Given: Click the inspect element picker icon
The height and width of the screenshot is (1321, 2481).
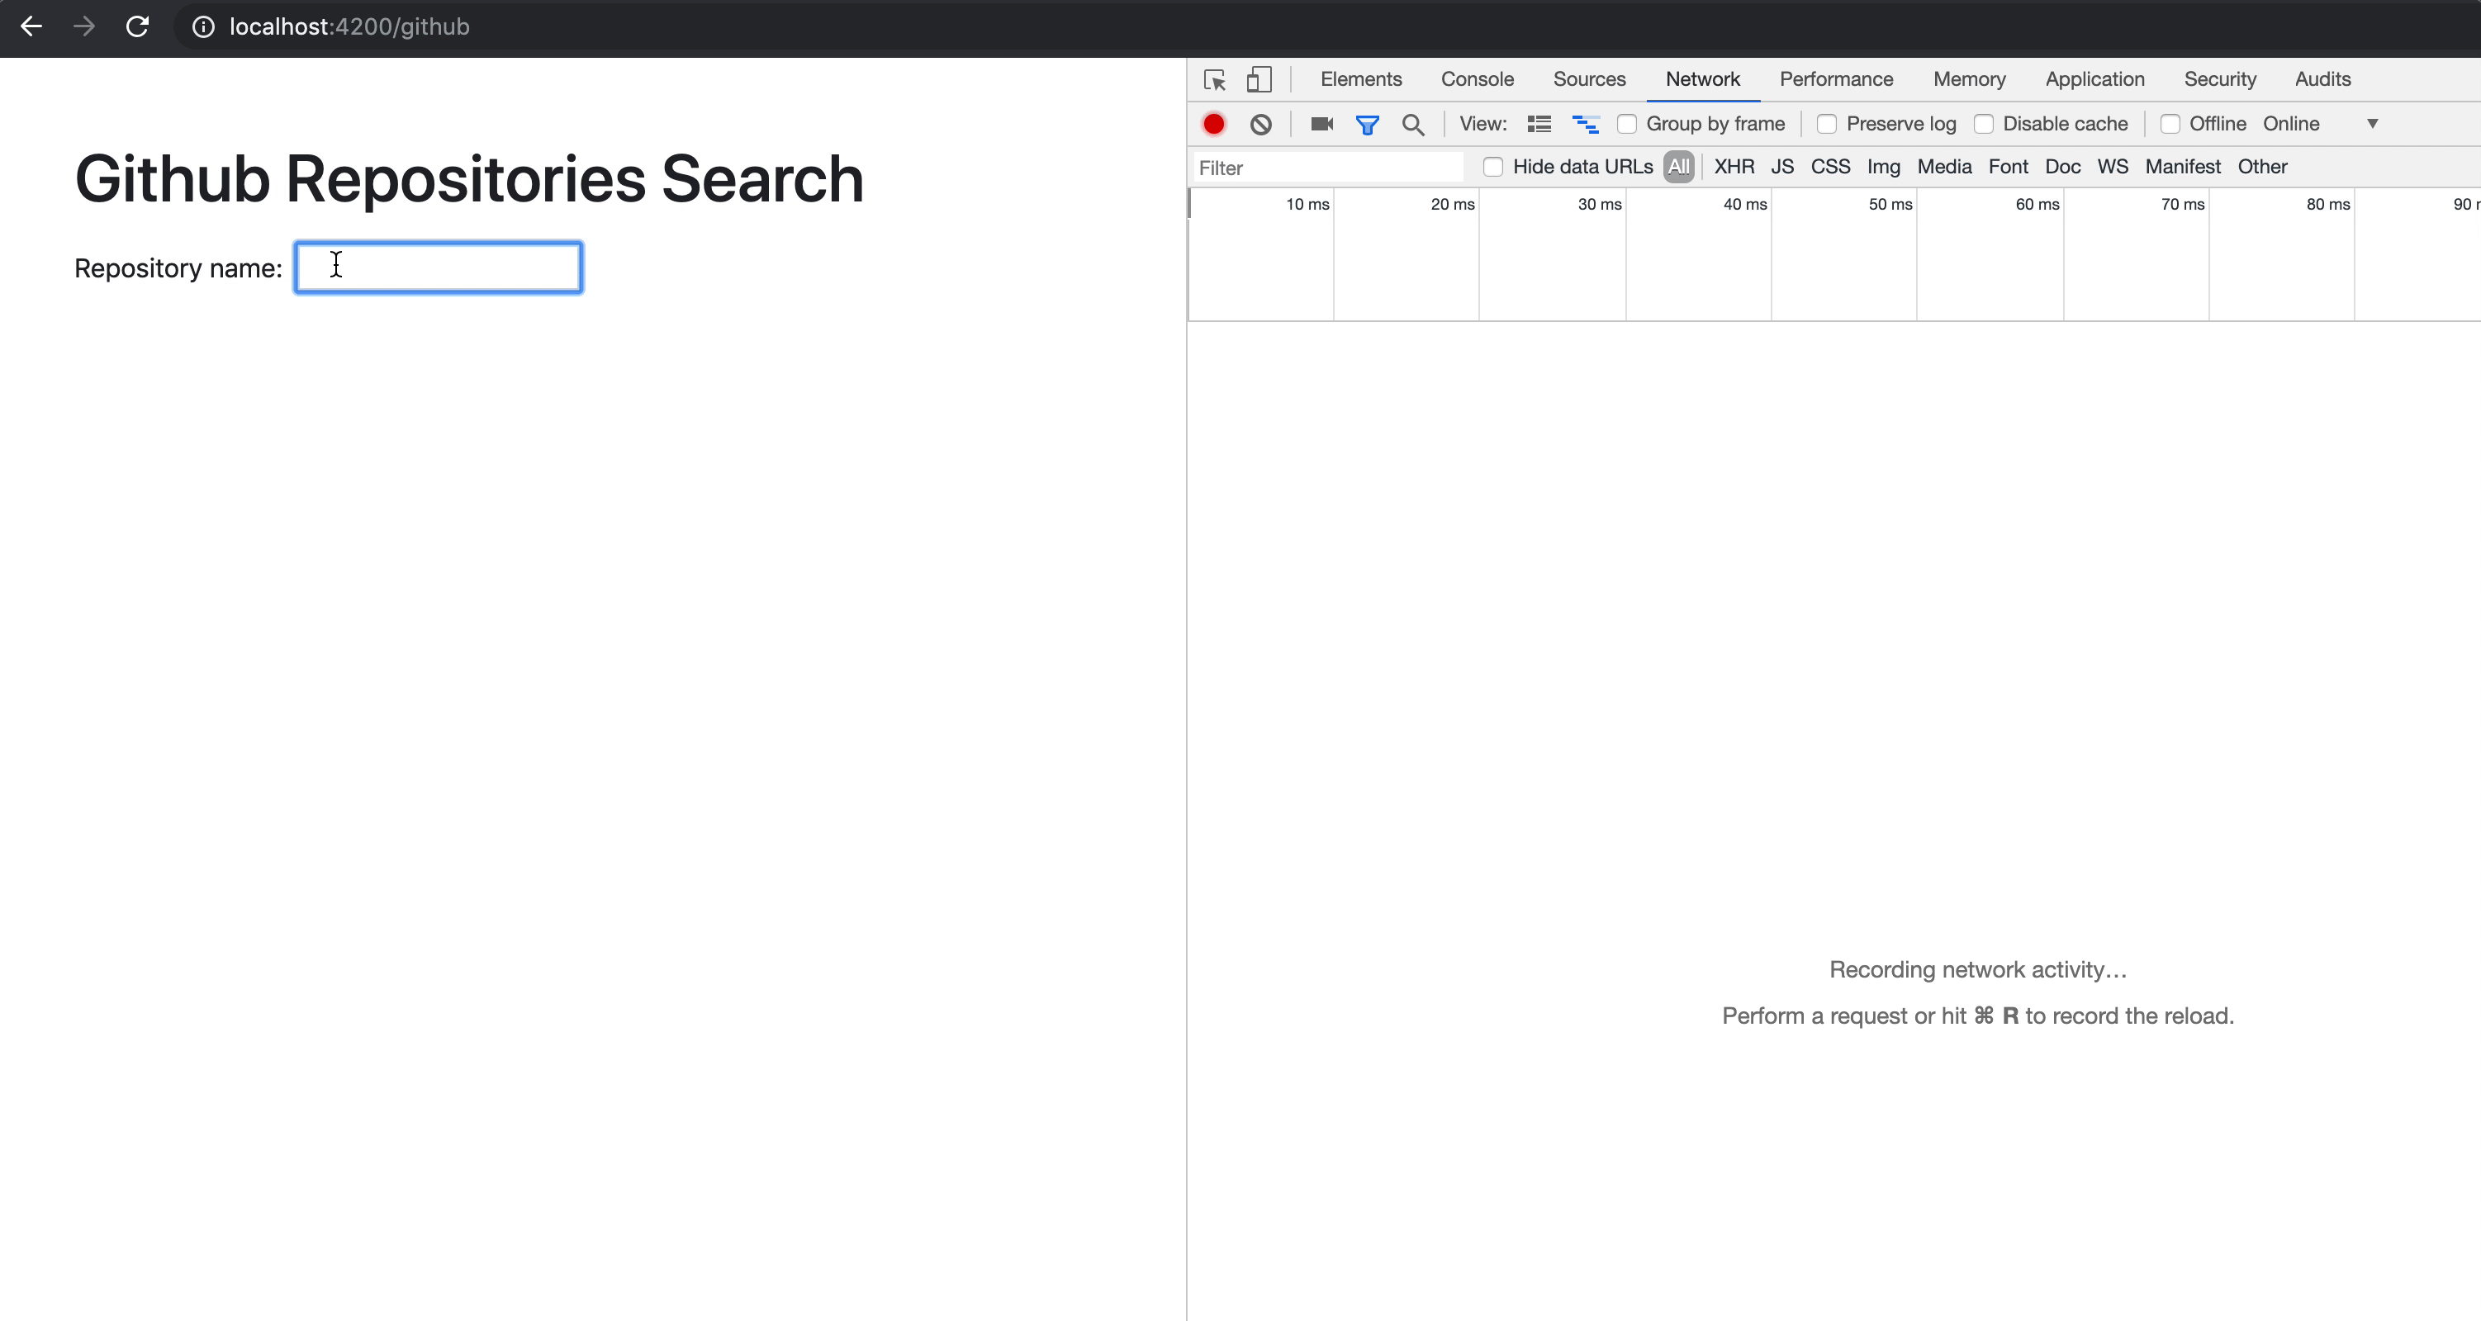Looking at the screenshot, I should pos(1212,77).
